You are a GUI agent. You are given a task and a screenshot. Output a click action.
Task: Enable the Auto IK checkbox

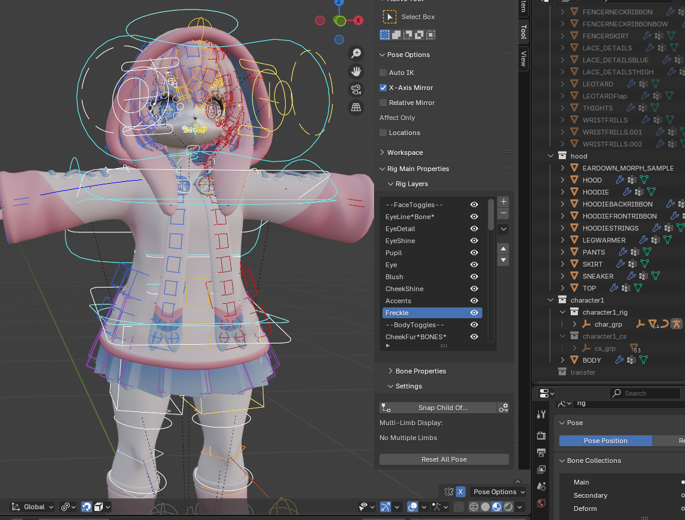click(x=383, y=73)
